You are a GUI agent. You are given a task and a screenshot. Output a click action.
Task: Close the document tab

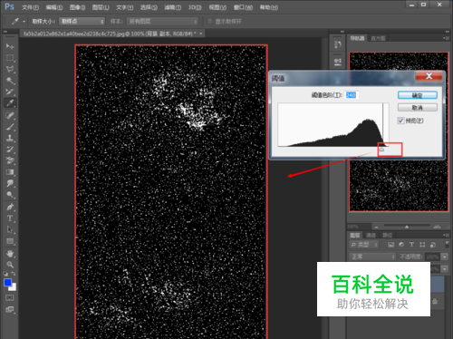(x=201, y=34)
